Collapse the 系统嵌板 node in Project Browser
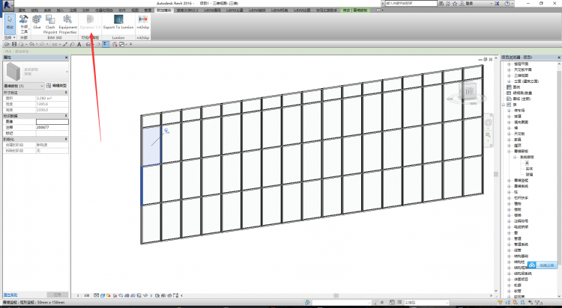Image resolution: width=562 pixels, height=308 pixels. point(515,157)
